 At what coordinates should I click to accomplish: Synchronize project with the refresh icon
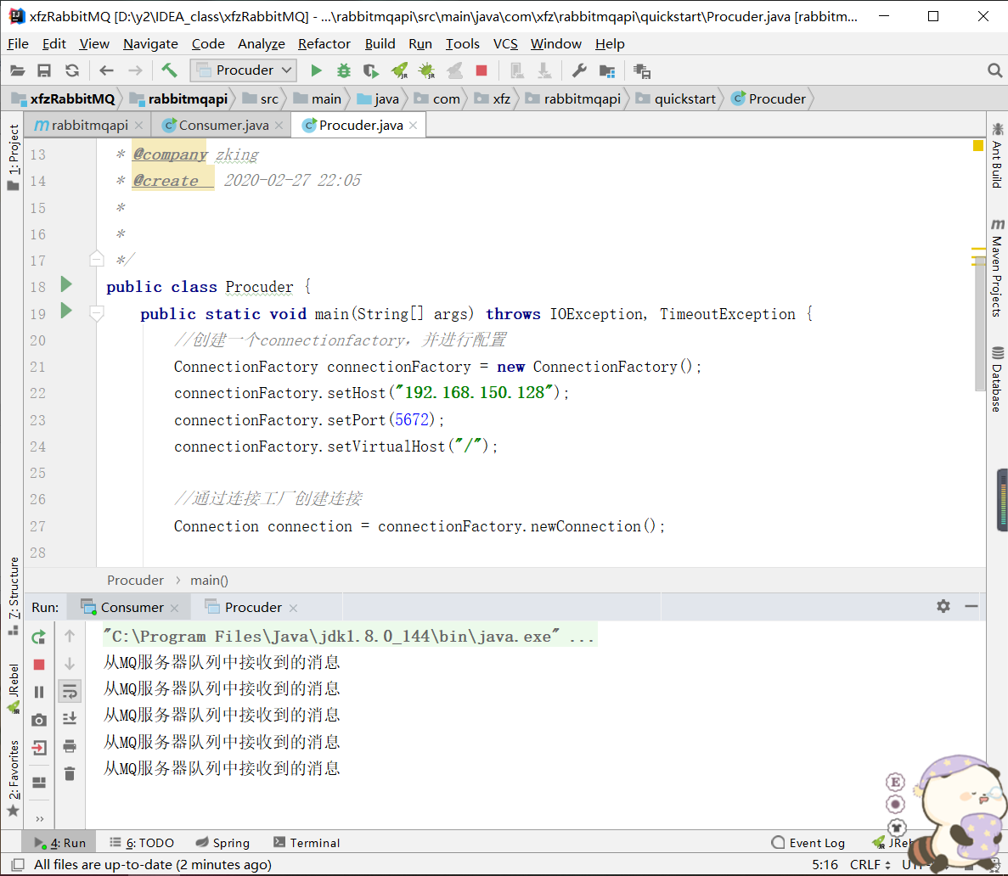click(72, 70)
